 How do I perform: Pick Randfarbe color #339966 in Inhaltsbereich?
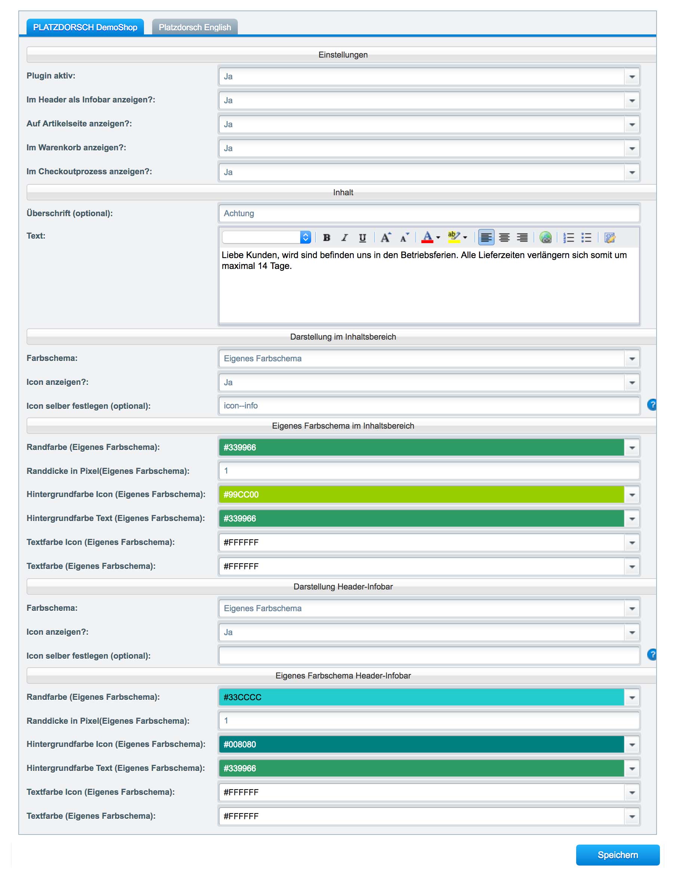429,448
